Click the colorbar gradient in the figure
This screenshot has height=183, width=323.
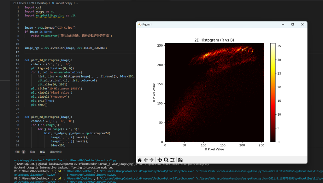tap(273, 93)
